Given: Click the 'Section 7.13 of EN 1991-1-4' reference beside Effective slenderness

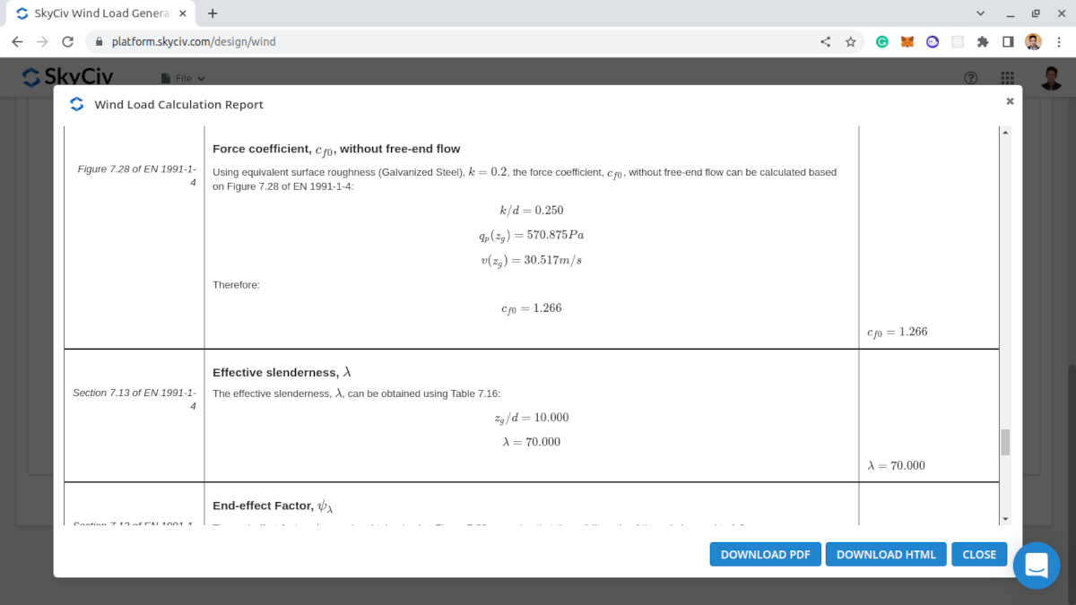Looking at the screenshot, I should click(x=134, y=399).
